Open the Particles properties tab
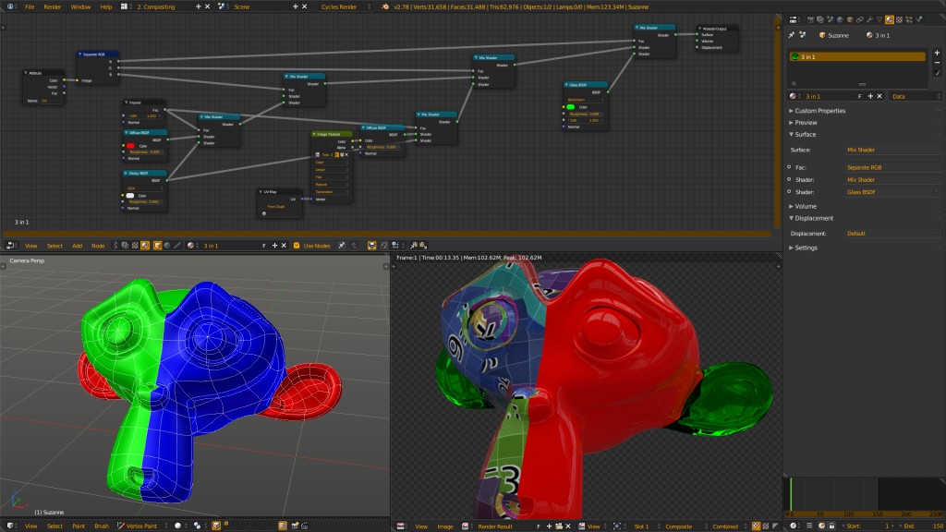Screen dimensions: 946x532 910,18
